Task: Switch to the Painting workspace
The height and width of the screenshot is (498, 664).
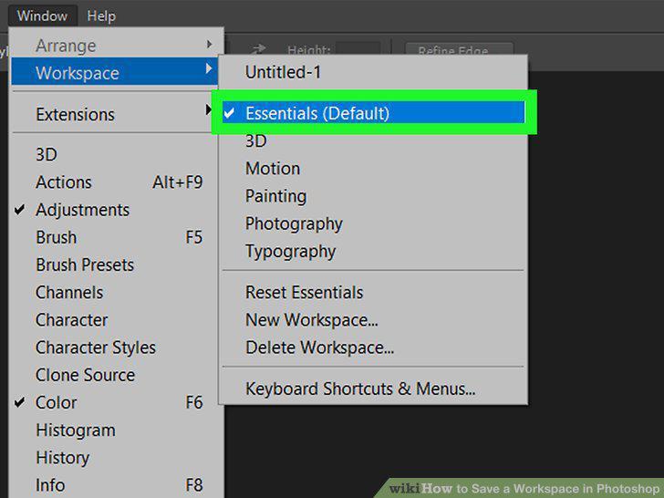Action: (x=373, y=196)
